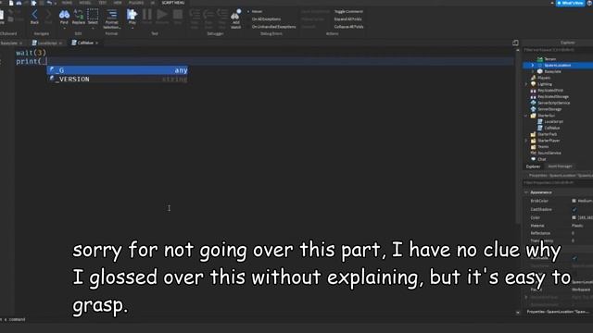Click the Lighting bulb icon in Explorer

pyautogui.click(x=534, y=84)
